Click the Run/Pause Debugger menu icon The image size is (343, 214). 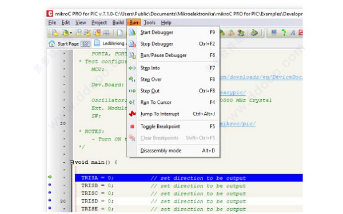(x=132, y=55)
